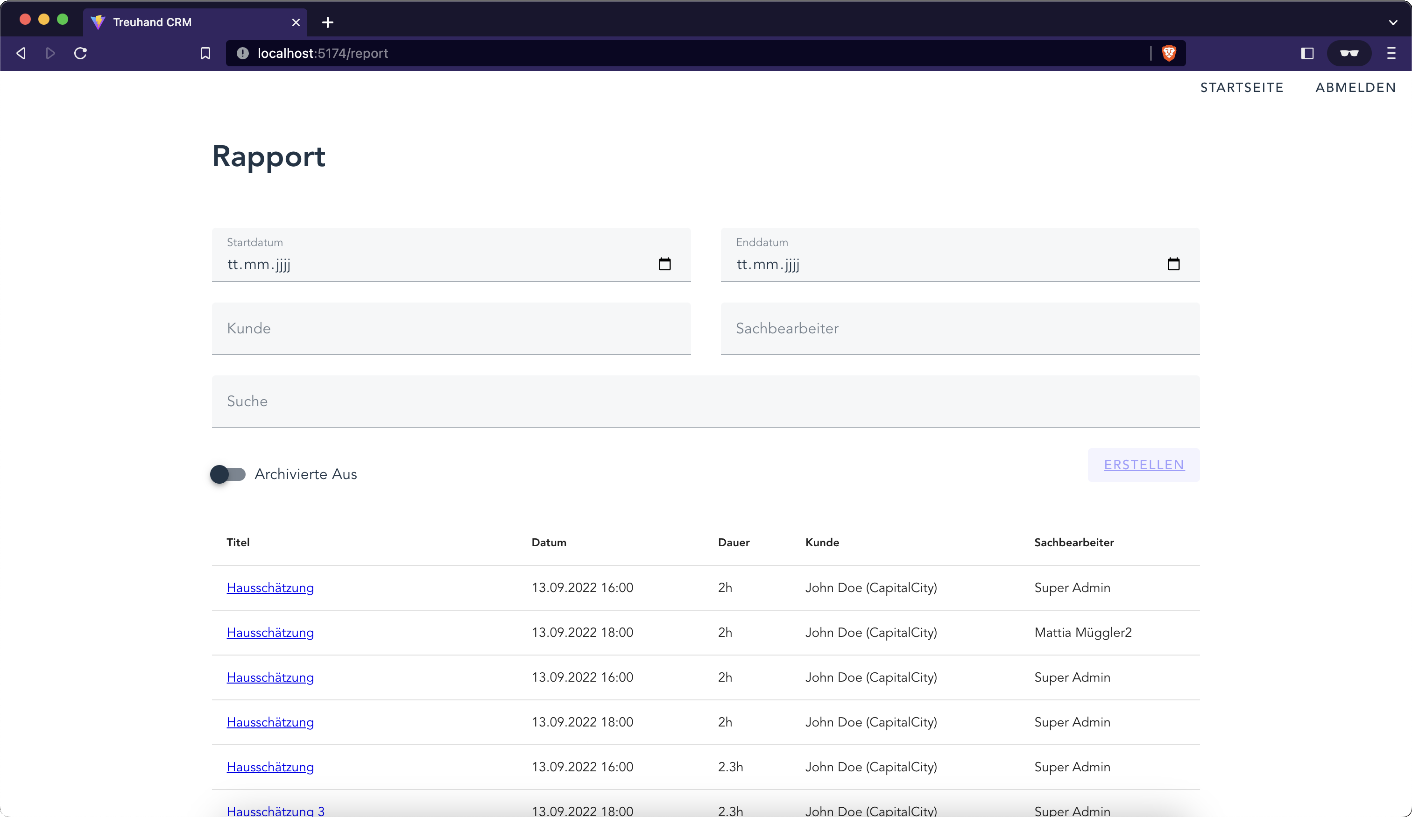Click the Kunde column header
The image size is (1412, 818).
(822, 543)
